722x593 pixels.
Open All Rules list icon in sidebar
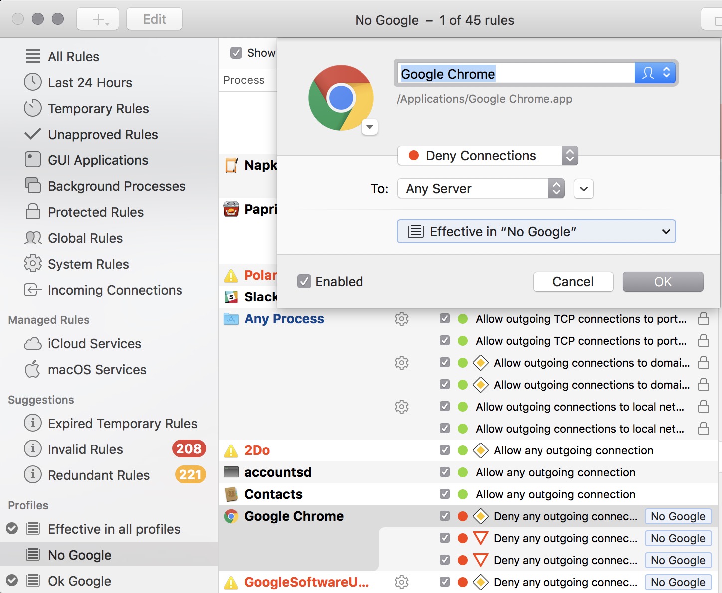coord(33,56)
